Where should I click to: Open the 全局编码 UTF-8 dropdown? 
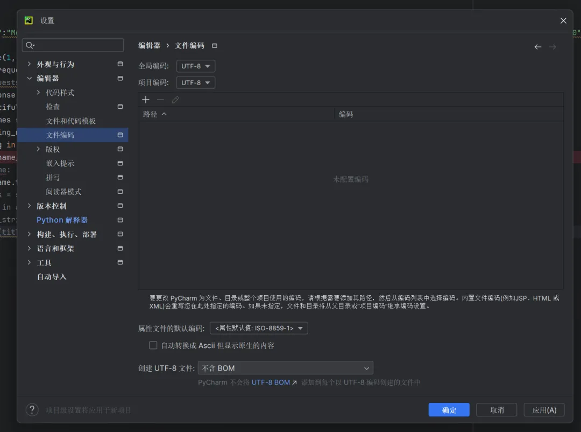click(x=196, y=66)
